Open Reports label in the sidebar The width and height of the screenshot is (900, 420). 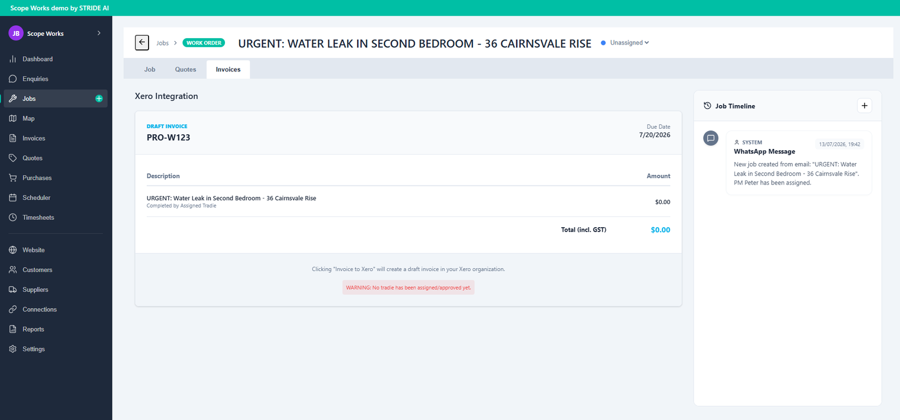click(33, 329)
